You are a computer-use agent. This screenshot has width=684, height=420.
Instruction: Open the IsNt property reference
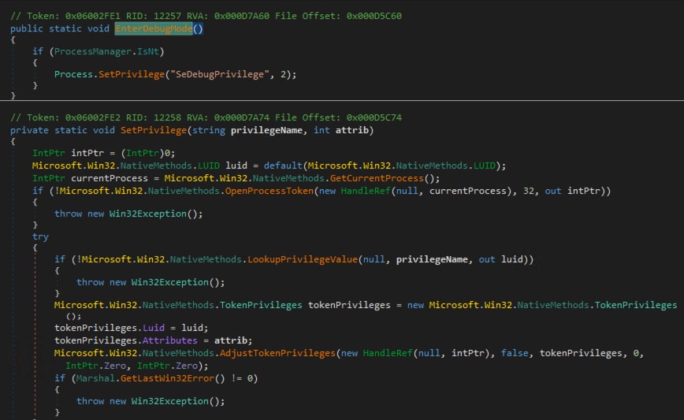tap(148, 51)
